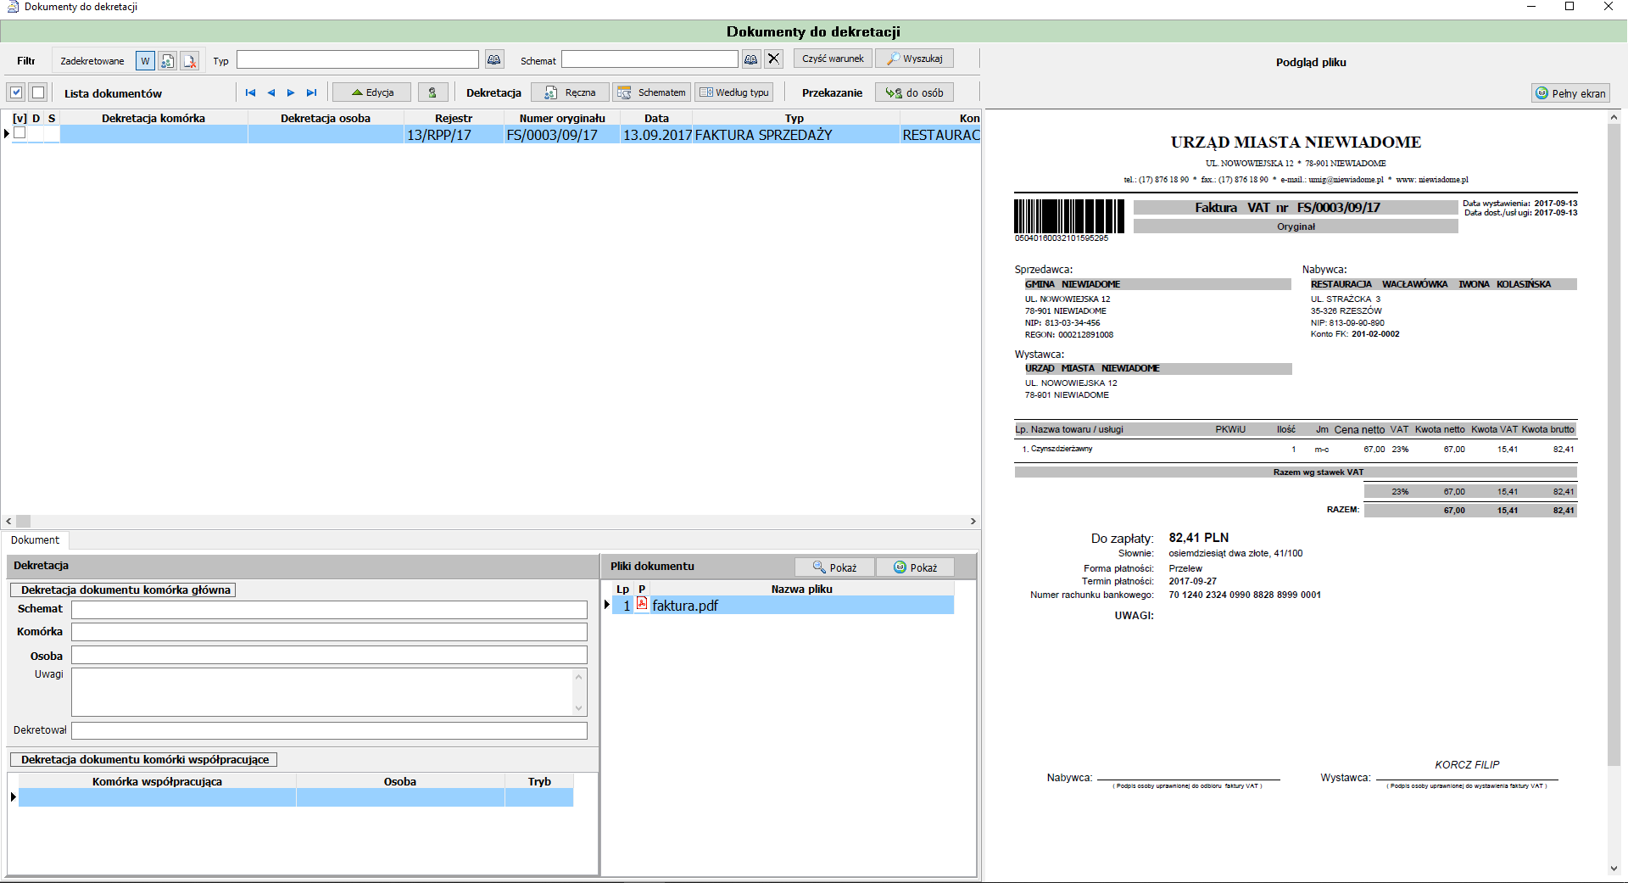Filter to already-assigned documents icon

(167, 61)
